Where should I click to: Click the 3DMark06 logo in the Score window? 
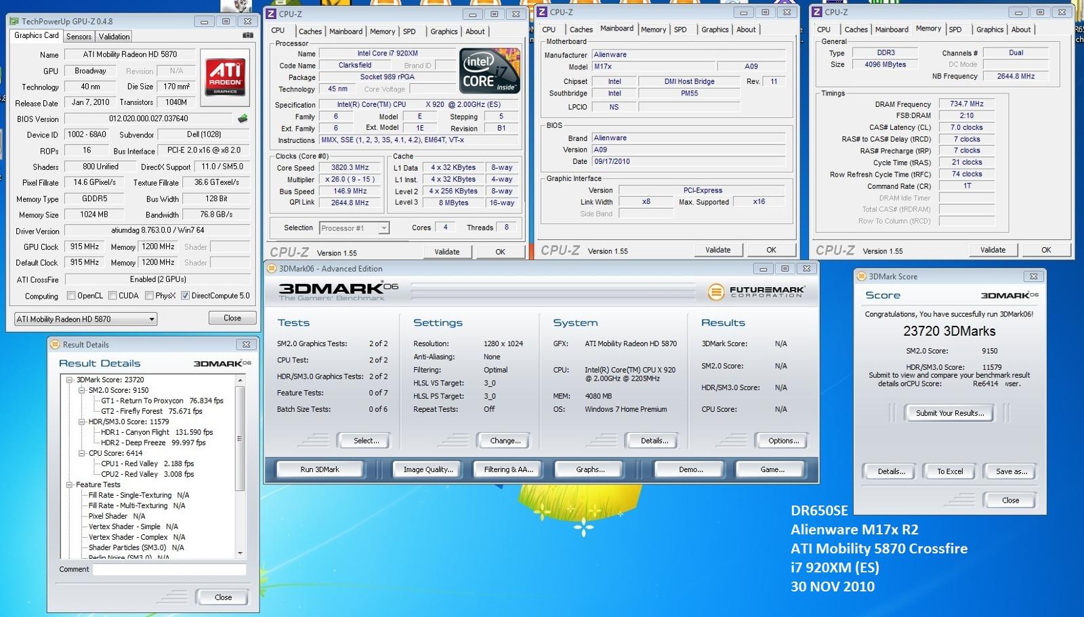[1009, 295]
